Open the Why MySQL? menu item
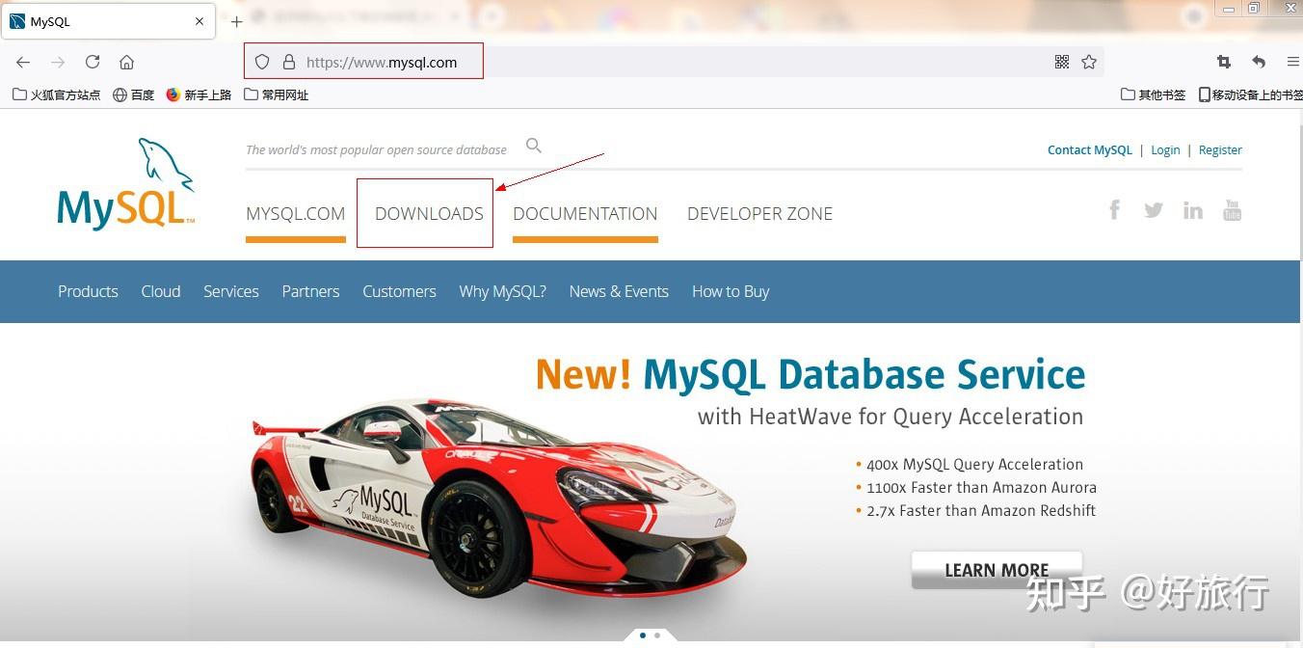The image size is (1303, 648). 502,291
